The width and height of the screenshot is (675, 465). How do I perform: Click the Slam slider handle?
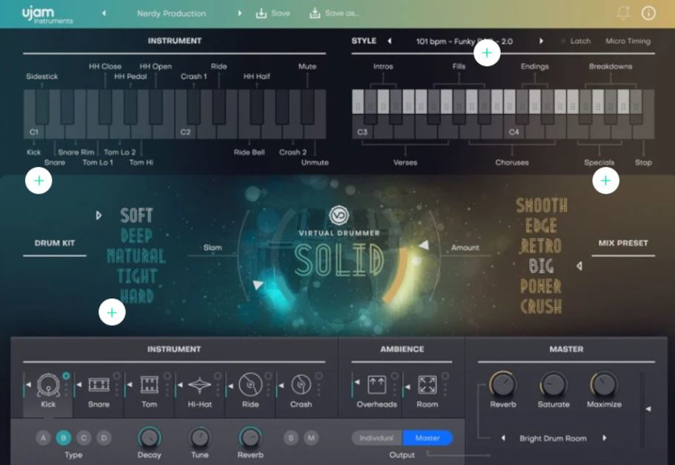coord(258,284)
